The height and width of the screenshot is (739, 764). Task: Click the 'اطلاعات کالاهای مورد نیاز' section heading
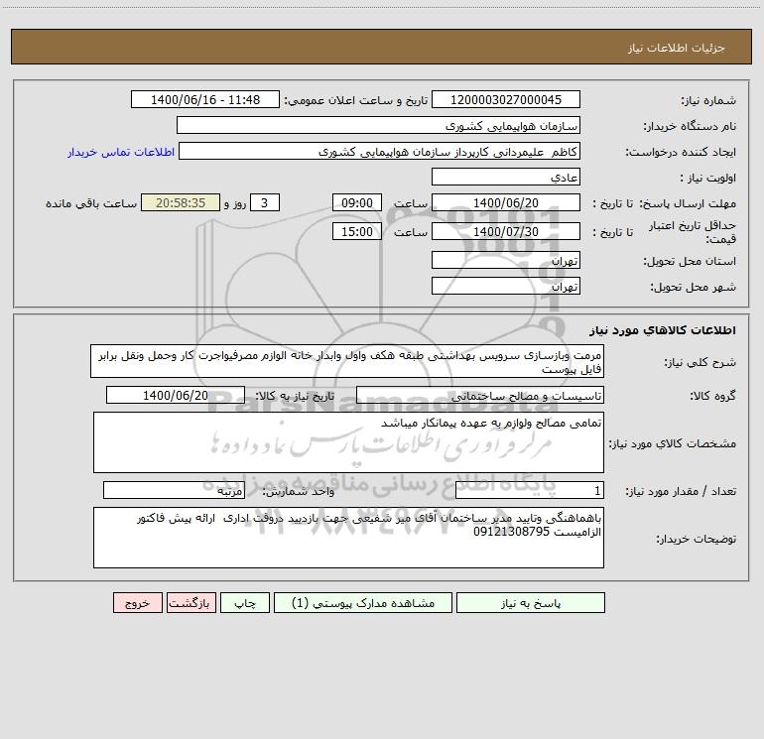pyautogui.click(x=662, y=330)
